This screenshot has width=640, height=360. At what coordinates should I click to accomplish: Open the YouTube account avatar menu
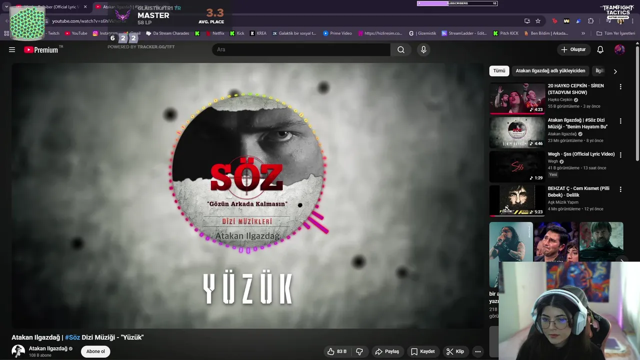pos(619,49)
